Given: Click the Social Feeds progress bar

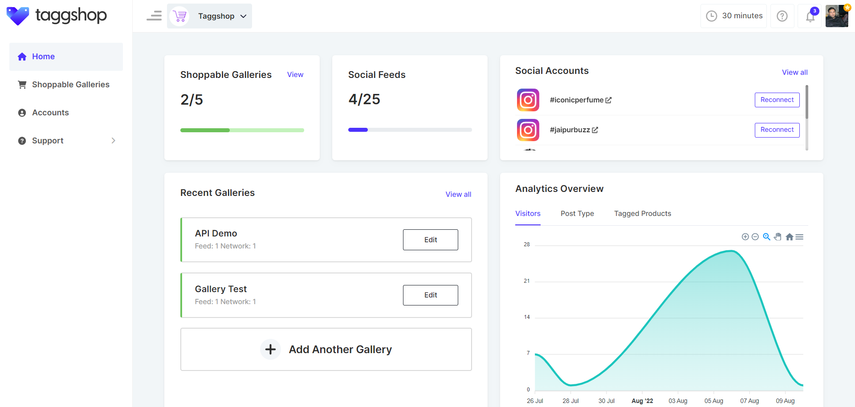Looking at the screenshot, I should click(410, 130).
